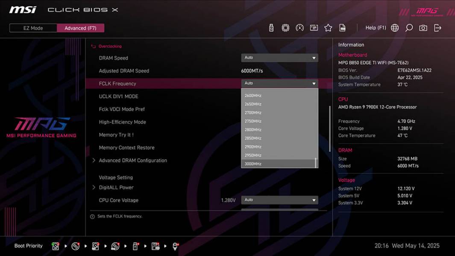
Task: Choose 2900MHz from FCLK list
Action: pyautogui.click(x=279, y=147)
